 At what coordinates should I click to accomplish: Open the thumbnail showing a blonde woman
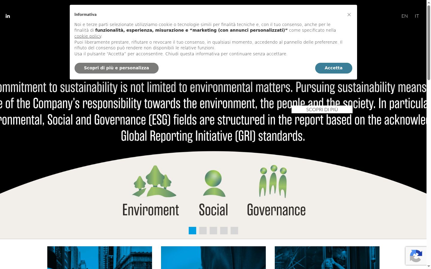click(x=327, y=258)
